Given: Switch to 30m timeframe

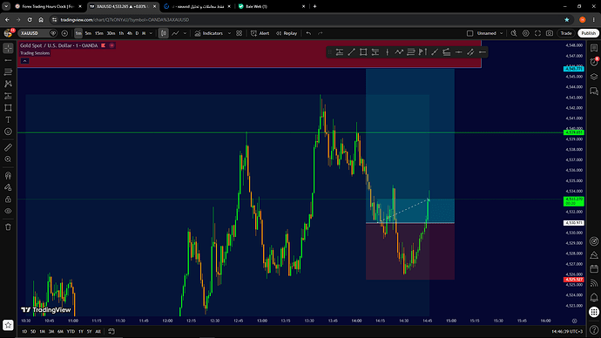Looking at the screenshot, I should pyautogui.click(x=111, y=33).
